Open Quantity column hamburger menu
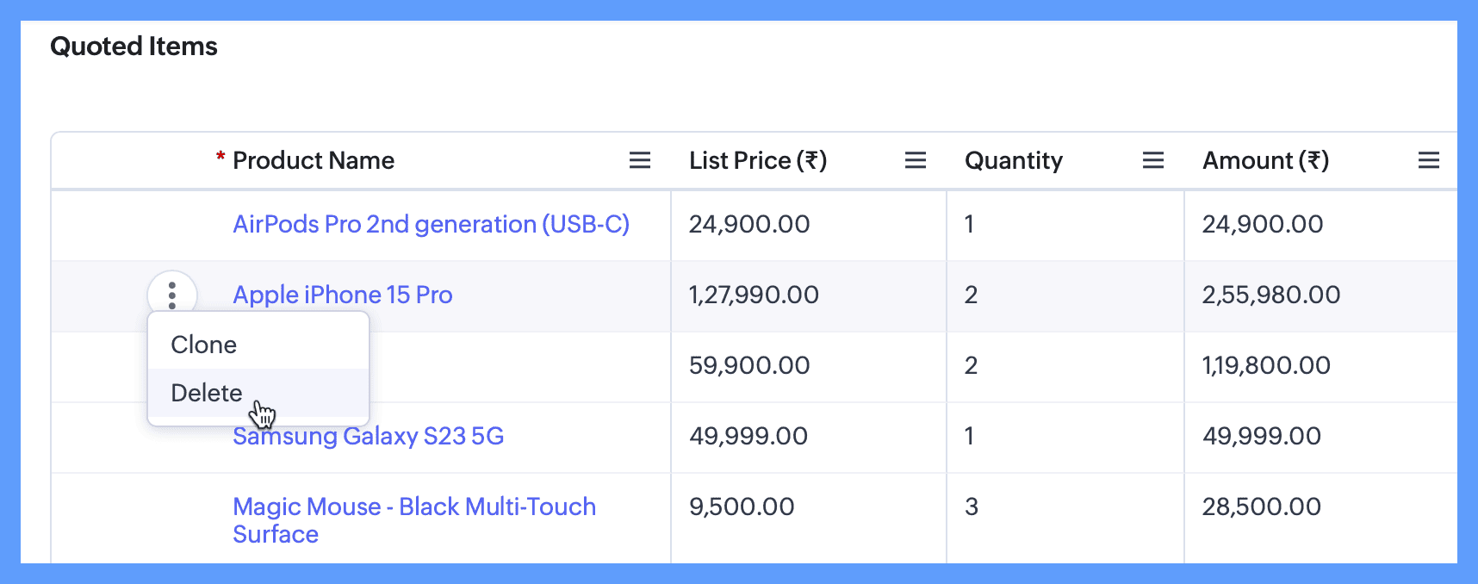This screenshot has width=1478, height=584. 1153,160
